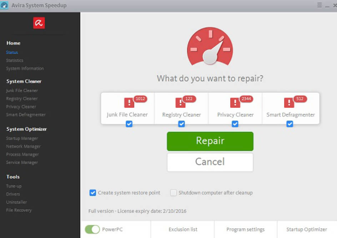Uncheck the Smart Defragmenter checkbox
The height and width of the screenshot is (238, 337).
click(290, 124)
